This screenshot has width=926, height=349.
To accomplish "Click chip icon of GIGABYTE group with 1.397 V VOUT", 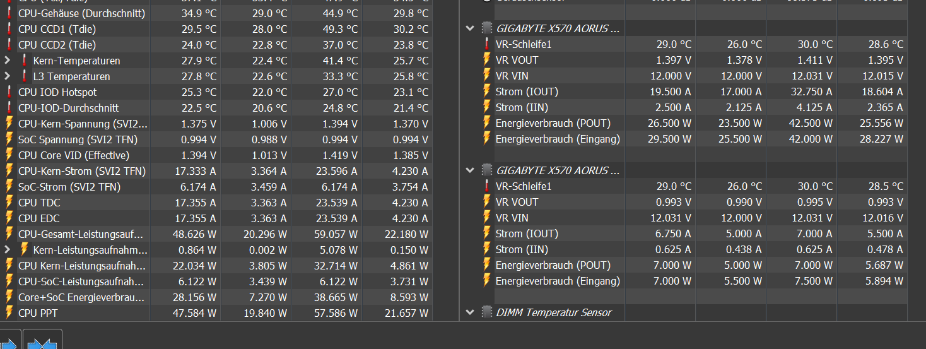I will (x=486, y=28).
